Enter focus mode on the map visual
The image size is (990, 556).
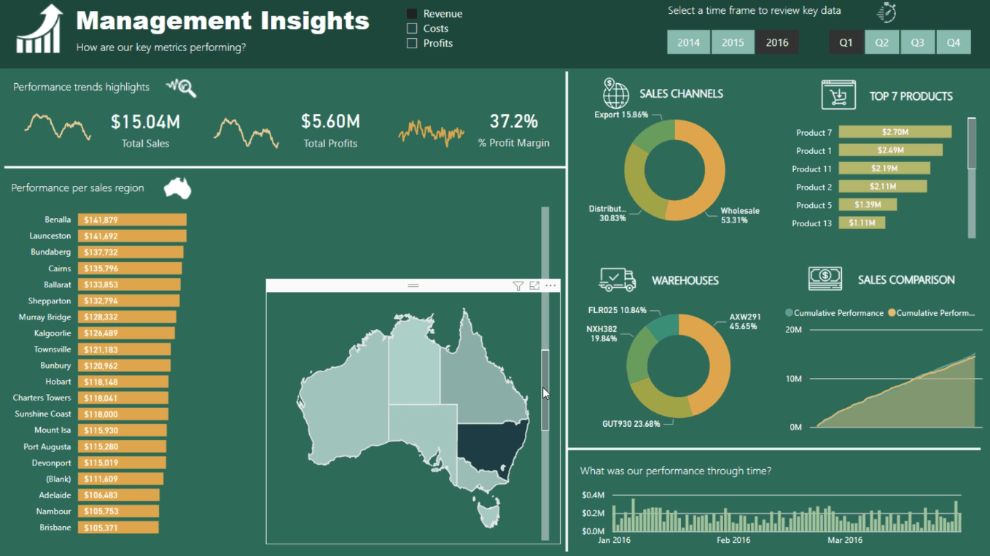click(534, 286)
